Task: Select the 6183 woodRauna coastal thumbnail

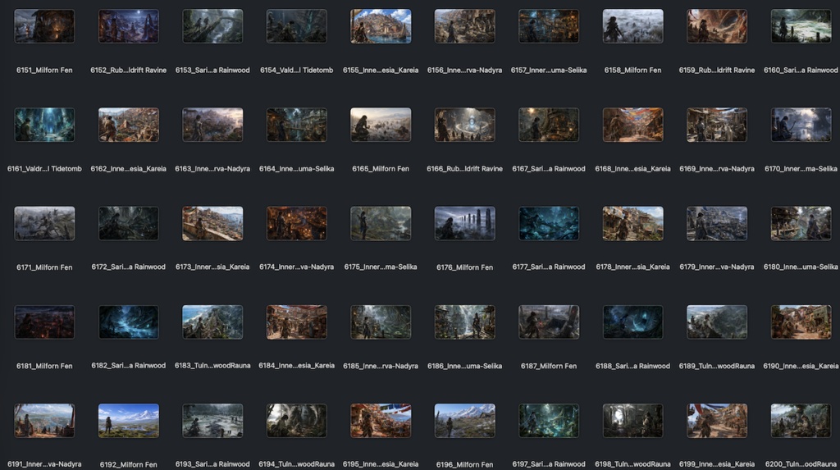Action: coord(212,322)
